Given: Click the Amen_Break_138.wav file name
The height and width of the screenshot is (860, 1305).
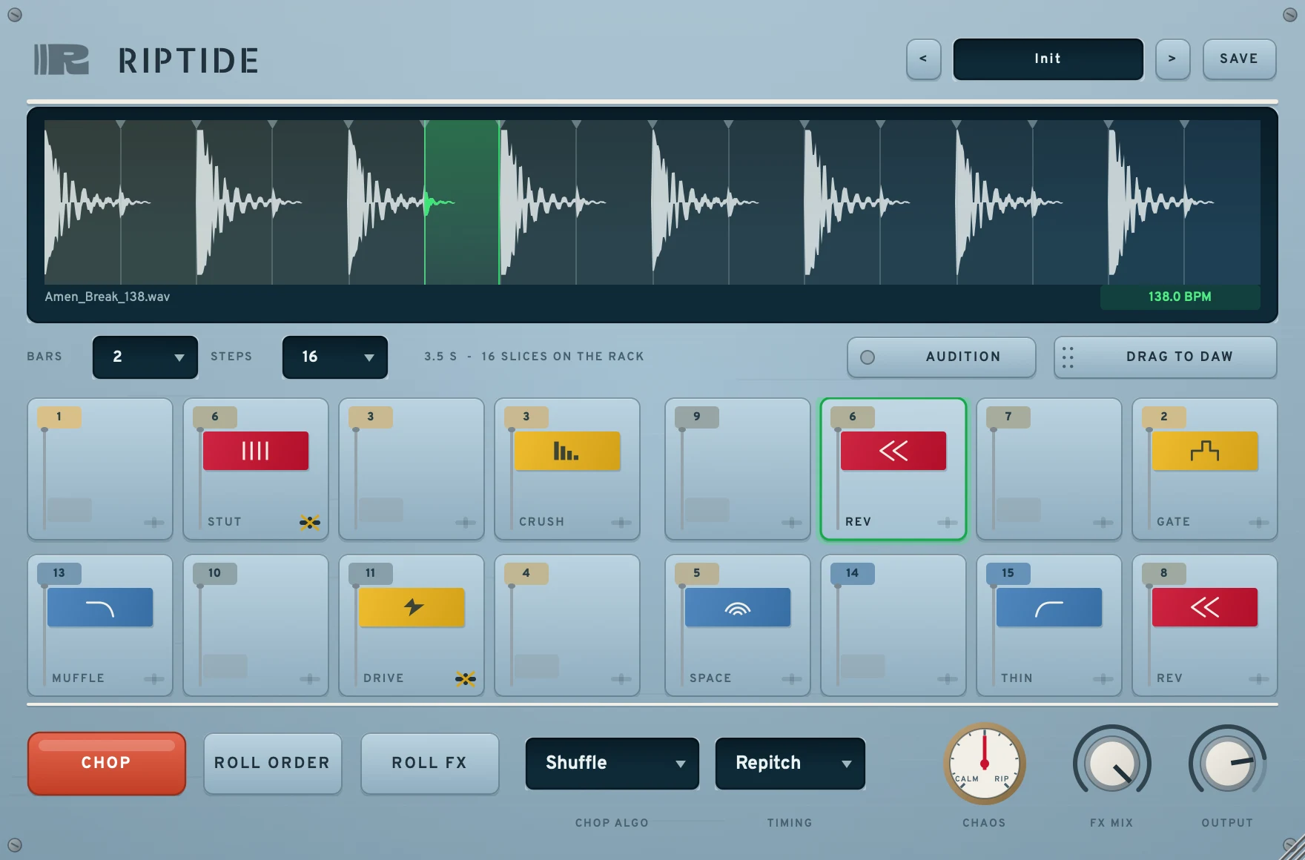Looking at the screenshot, I should (108, 297).
